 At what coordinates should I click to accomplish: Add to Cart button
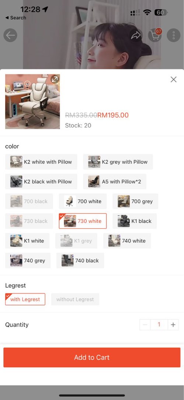tap(92, 357)
